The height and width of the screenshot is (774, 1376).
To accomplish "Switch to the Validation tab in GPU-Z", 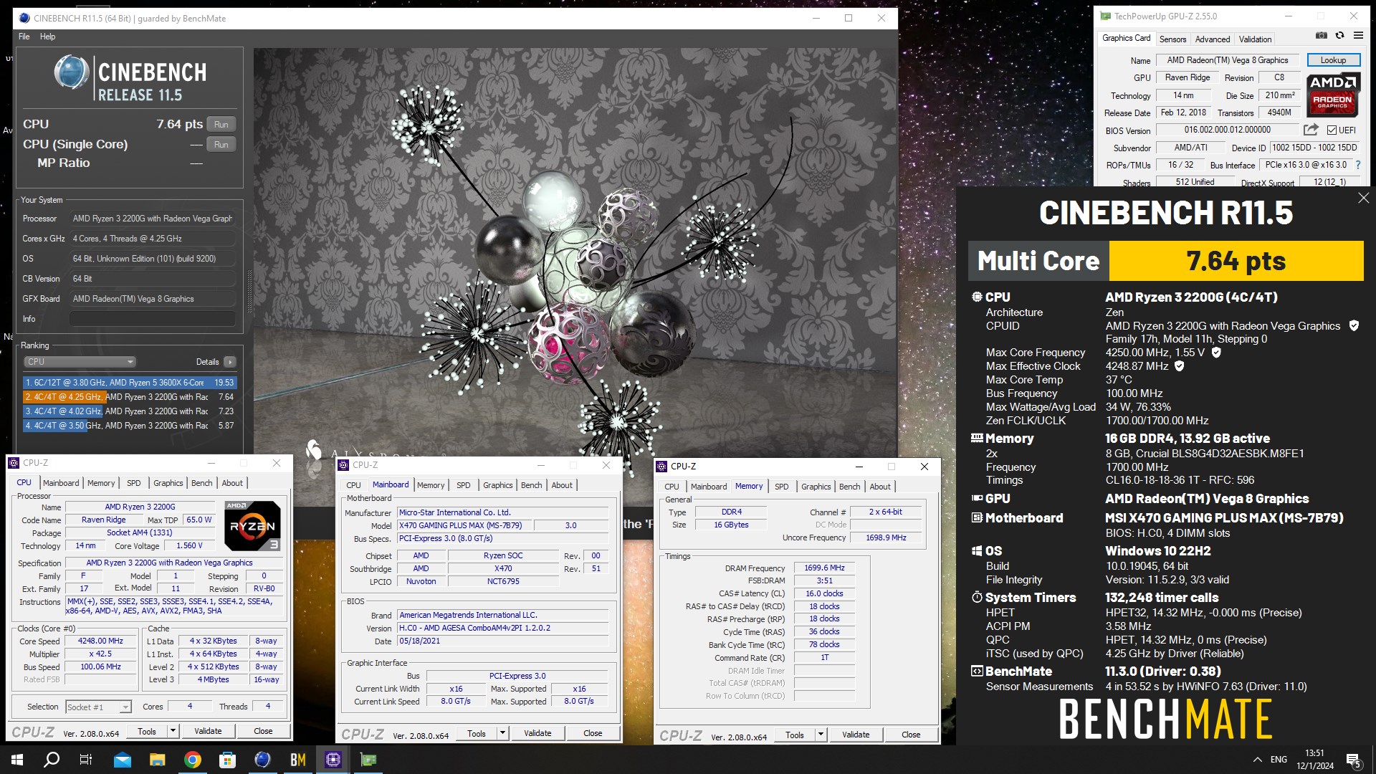I will pyautogui.click(x=1256, y=39).
